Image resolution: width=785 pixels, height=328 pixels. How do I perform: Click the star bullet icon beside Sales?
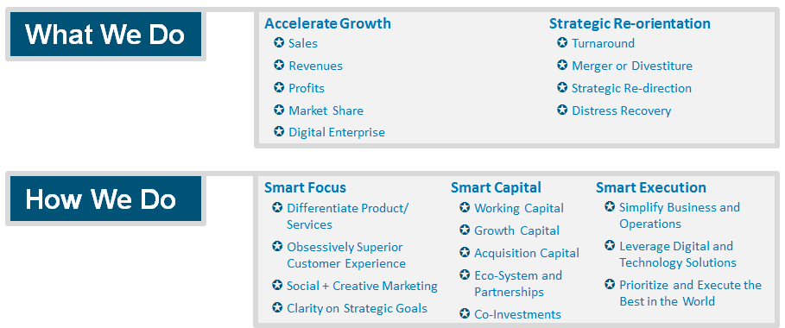coord(279,42)
